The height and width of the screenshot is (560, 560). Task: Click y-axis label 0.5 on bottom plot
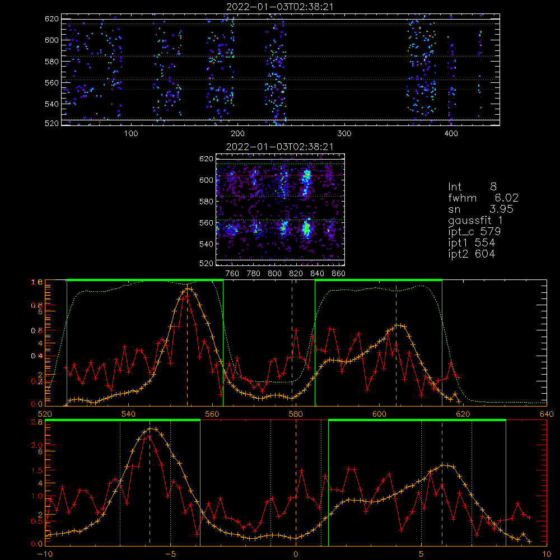coord(36,521)
